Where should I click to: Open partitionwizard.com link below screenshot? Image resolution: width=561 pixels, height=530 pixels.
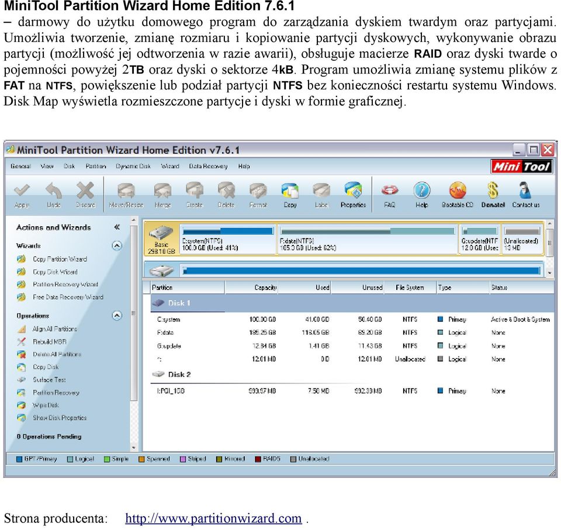click(214, 518)
